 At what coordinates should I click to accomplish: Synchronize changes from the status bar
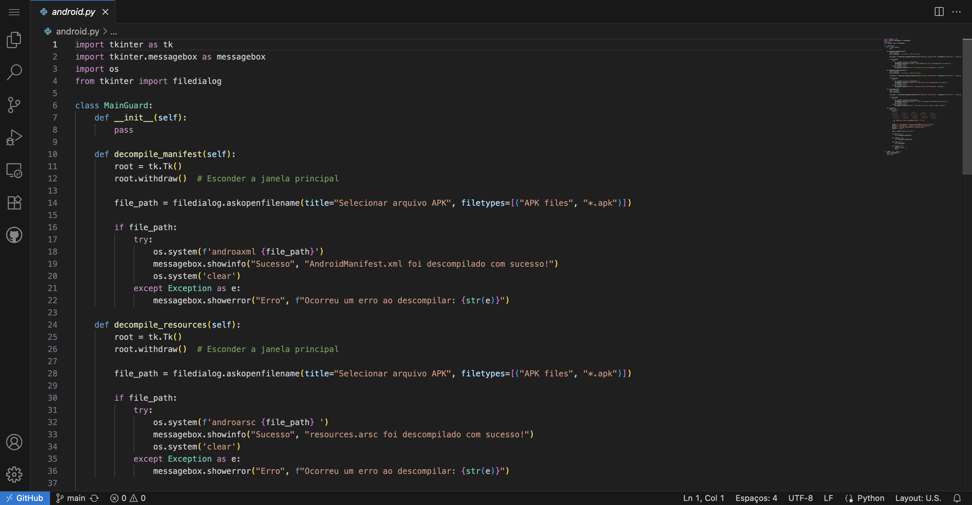click(x=94, y=498)
